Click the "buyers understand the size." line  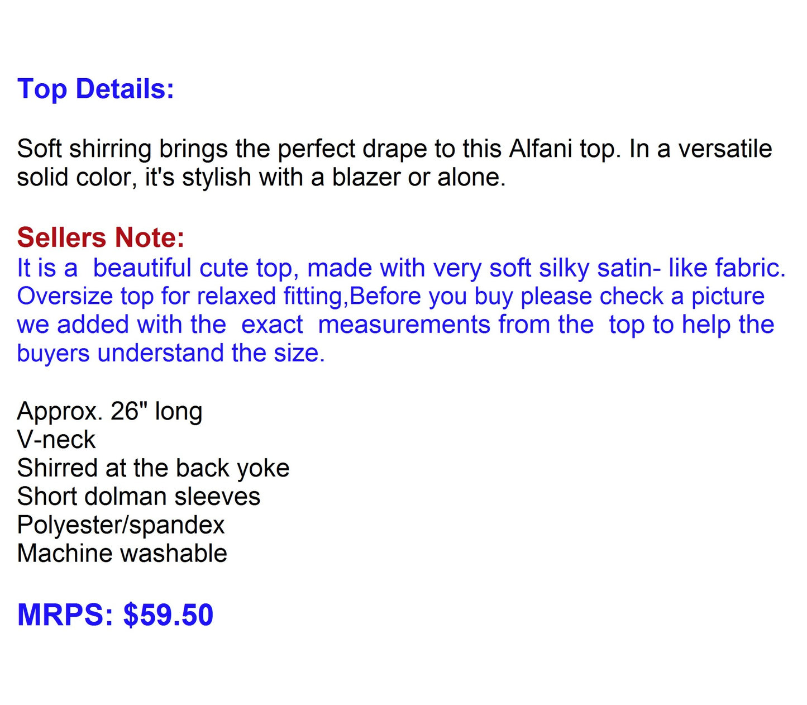point(170,354)
